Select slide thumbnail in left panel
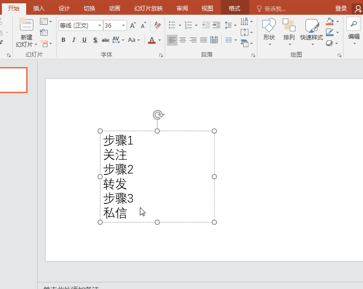Viewport: 363px width, 289px height. coord(13,80)
